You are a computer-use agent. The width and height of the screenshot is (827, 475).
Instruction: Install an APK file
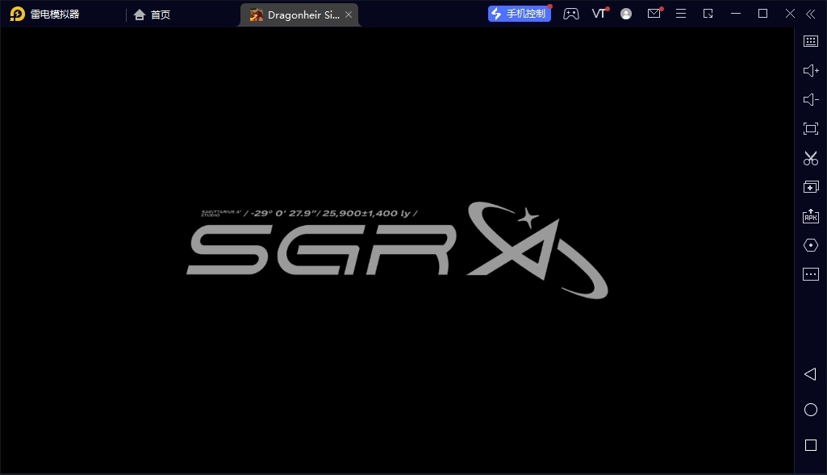[x=811, y=216]
